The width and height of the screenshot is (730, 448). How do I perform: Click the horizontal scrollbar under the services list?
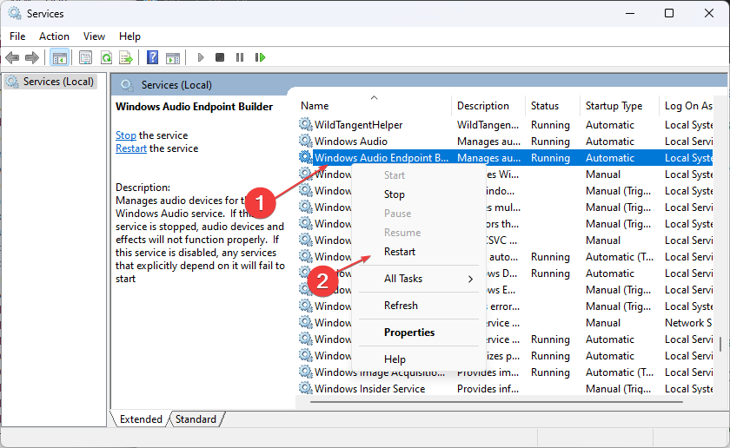click(x=496, y=401)
